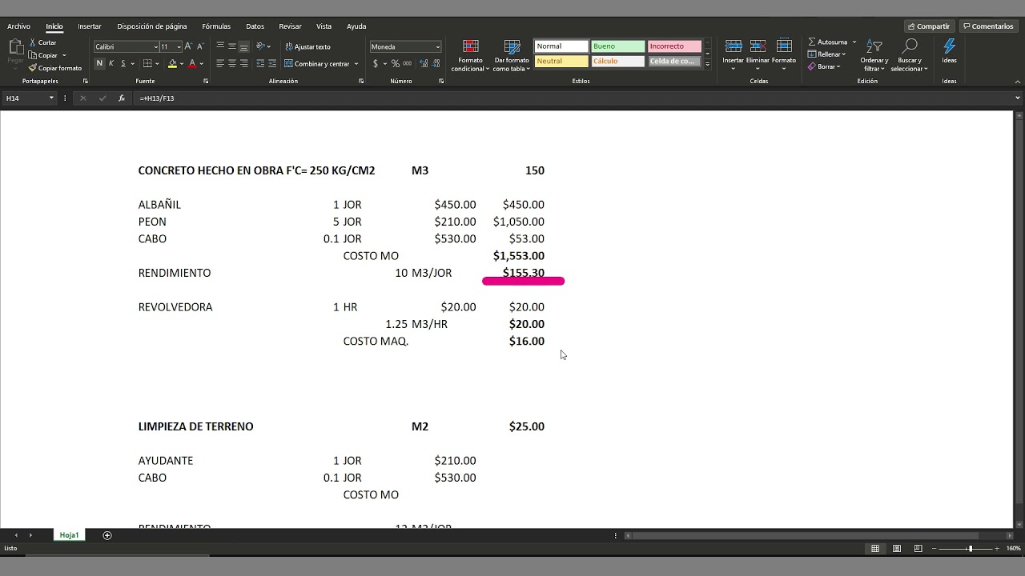
Task: Apply the Incorrecto pink cell style
Action: tap(674, 46)
